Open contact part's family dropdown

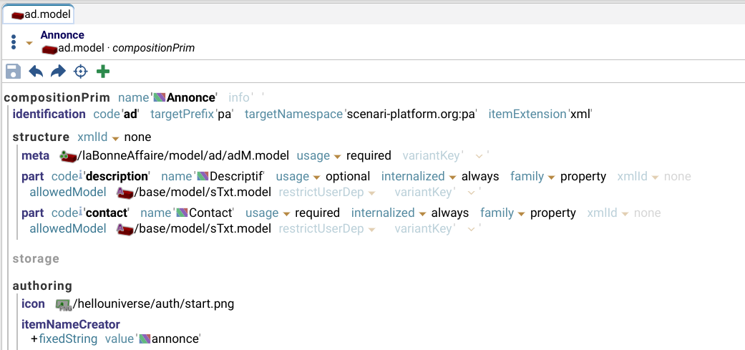(x=520, y=213)
